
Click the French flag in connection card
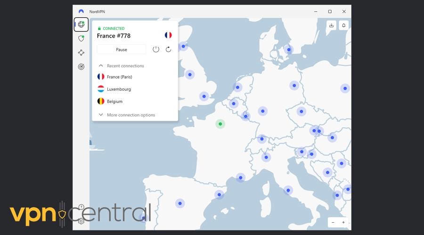(x=168, y=35)
